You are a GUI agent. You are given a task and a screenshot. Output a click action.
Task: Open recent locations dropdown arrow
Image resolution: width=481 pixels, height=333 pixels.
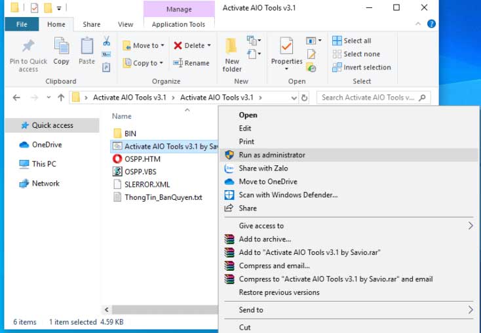pos(48,98)
